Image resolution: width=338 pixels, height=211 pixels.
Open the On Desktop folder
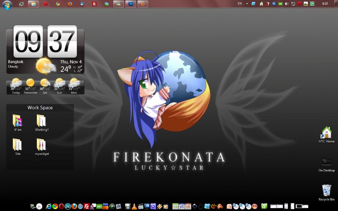pos(327,164)
